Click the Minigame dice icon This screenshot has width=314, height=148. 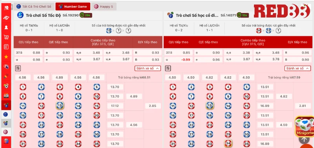pos(305,126)
